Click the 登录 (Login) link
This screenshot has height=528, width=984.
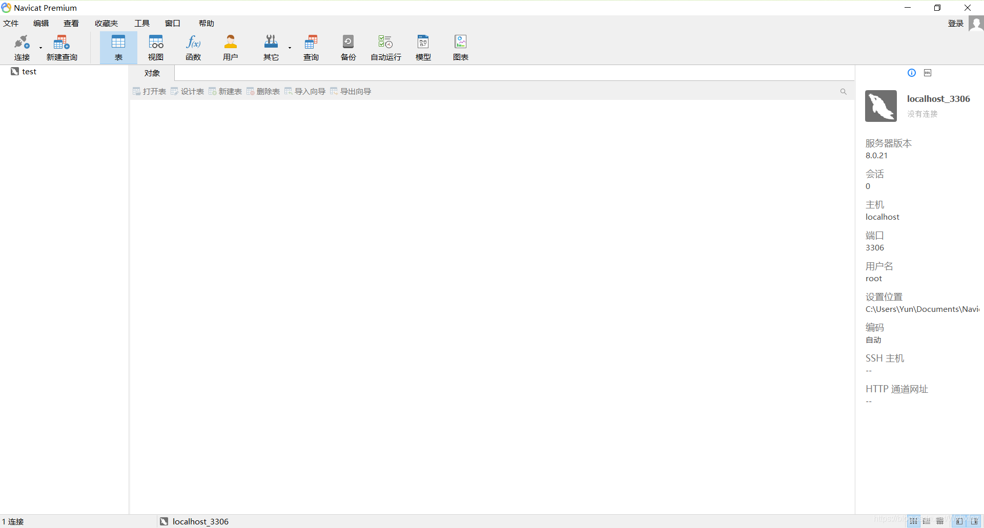956,24
